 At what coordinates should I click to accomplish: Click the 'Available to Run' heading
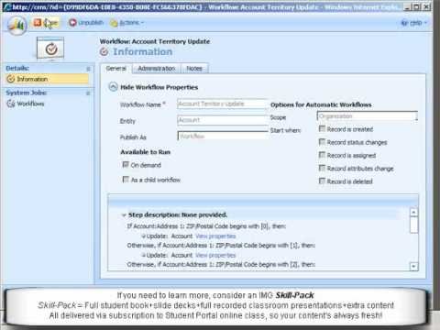(x=146, y=152)
